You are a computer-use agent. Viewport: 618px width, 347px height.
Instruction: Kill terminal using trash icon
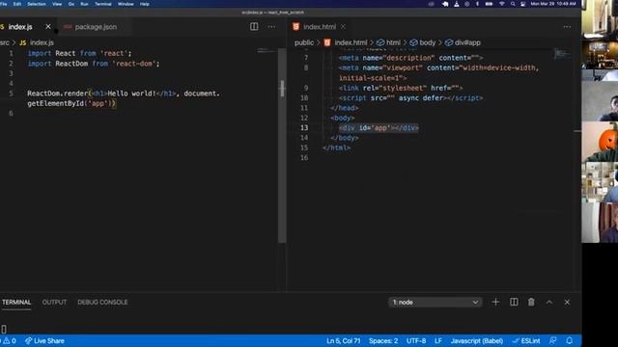pos(531,302)
